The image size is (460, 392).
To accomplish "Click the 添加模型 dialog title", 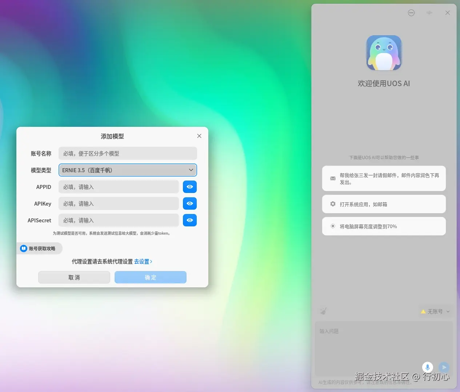I will tap(112, 136).
